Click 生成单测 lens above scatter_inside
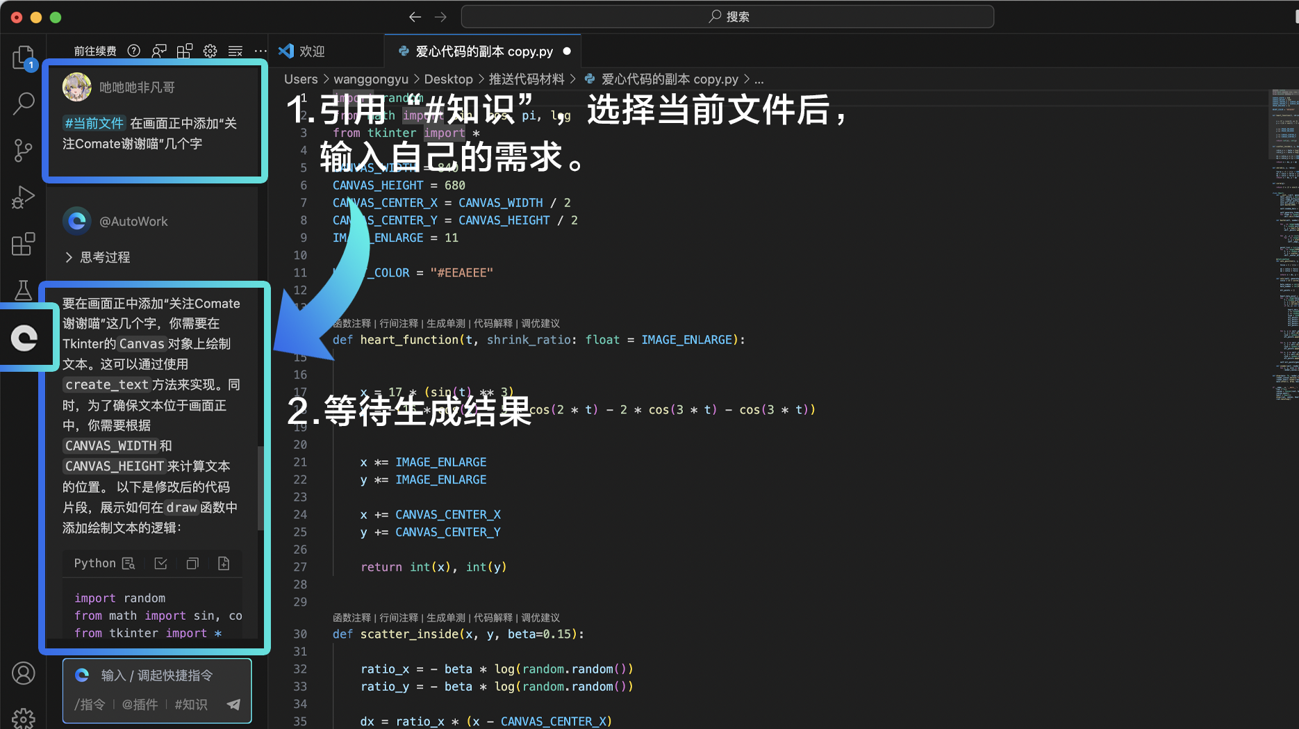 446,618
